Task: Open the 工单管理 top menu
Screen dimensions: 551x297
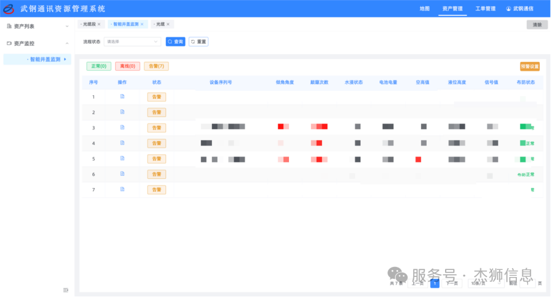Action: (485, 9)
